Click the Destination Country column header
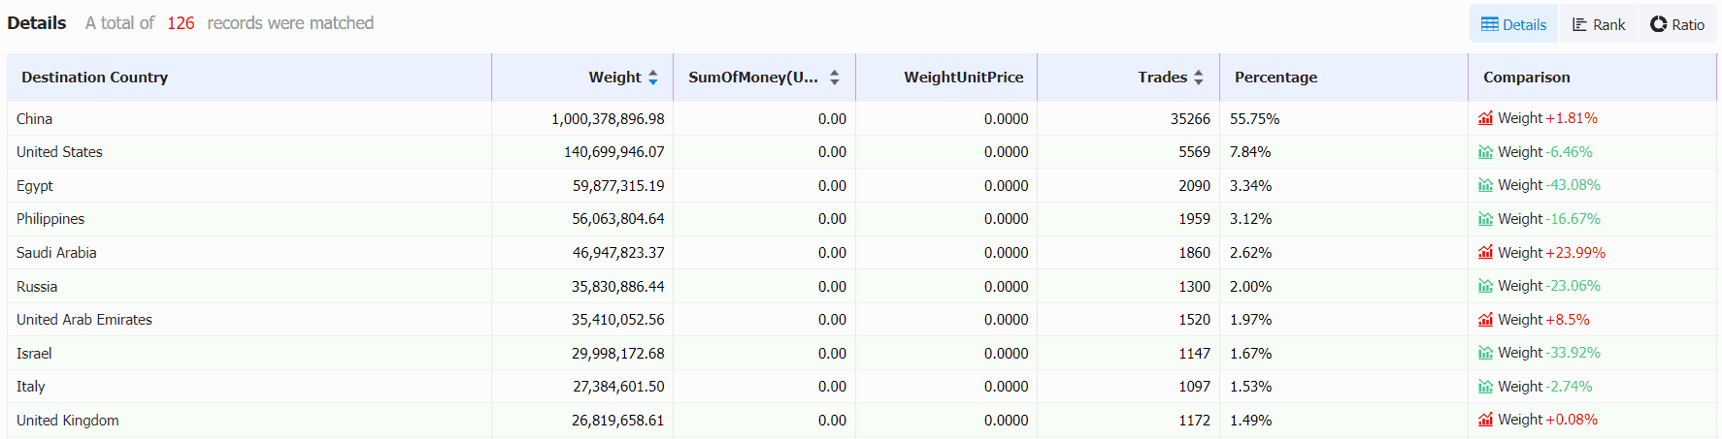 point(95,78)
